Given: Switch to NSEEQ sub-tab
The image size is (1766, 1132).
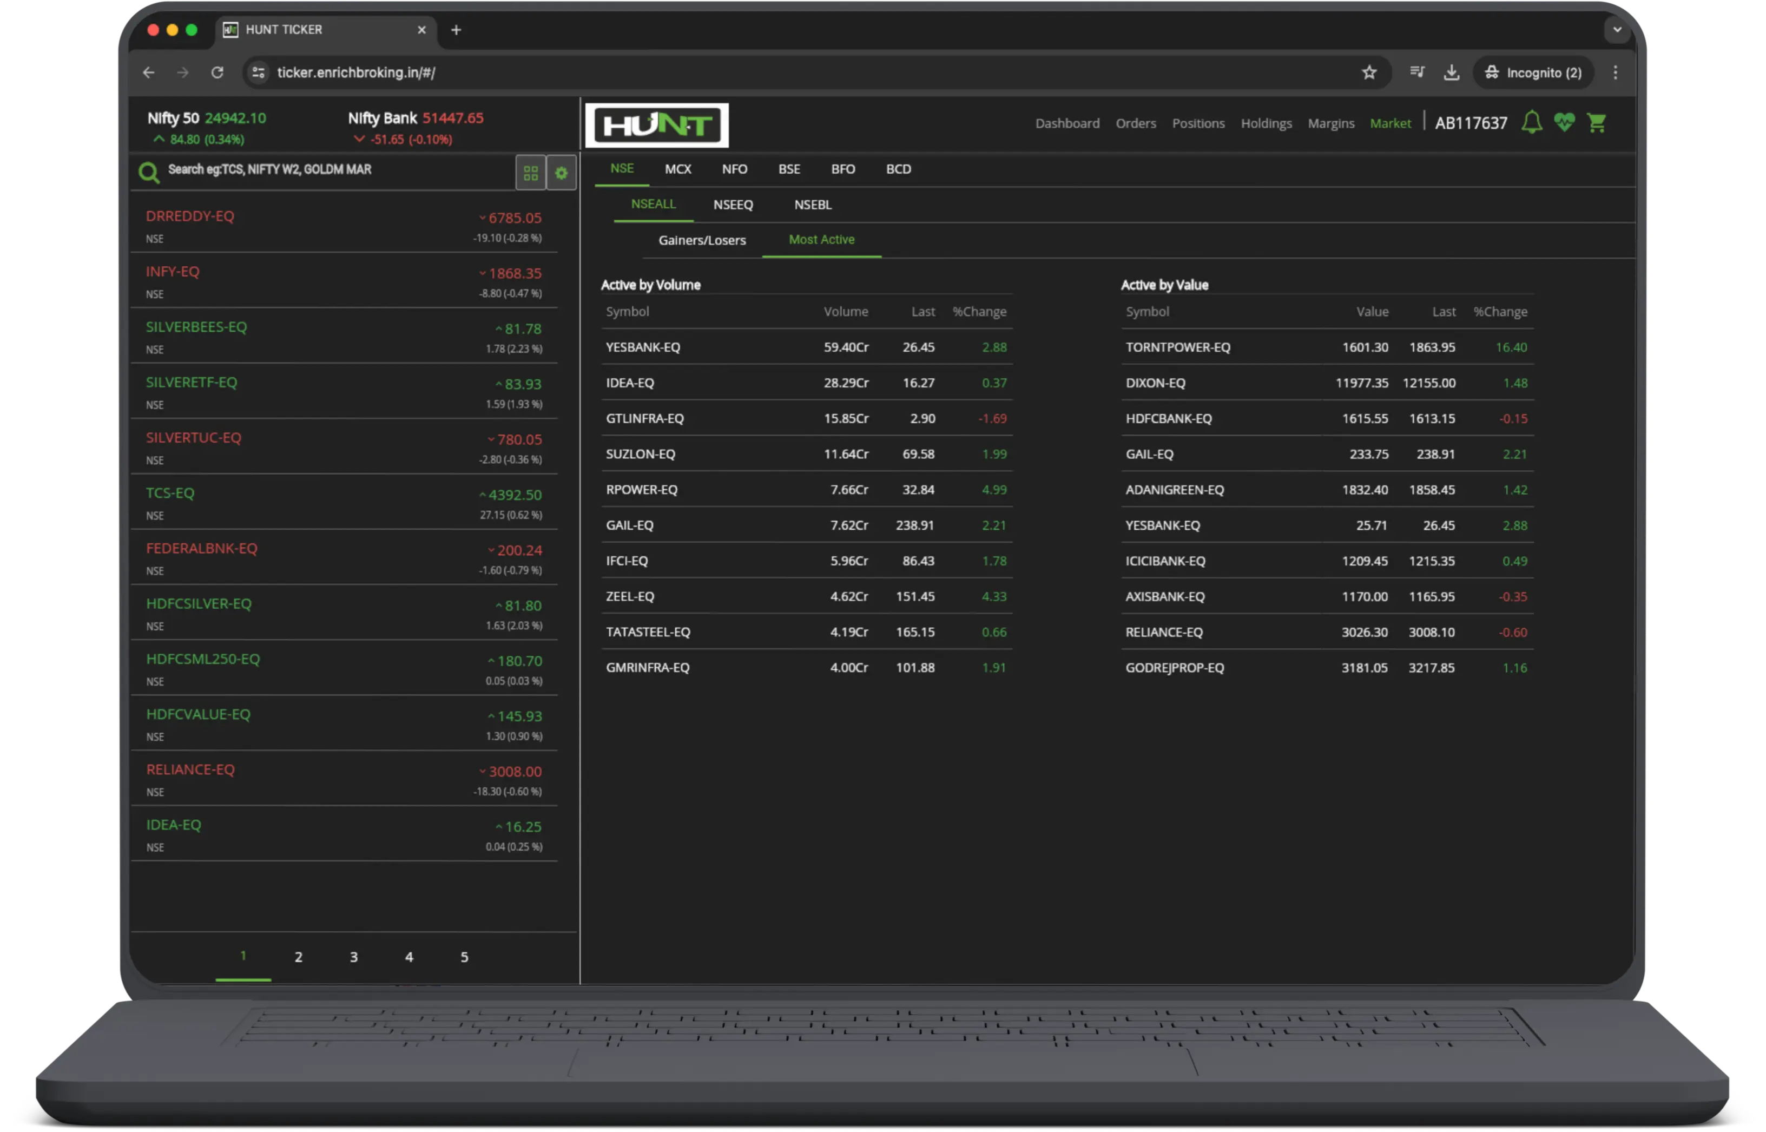Looking at the screenshot, I should point(733,205).
